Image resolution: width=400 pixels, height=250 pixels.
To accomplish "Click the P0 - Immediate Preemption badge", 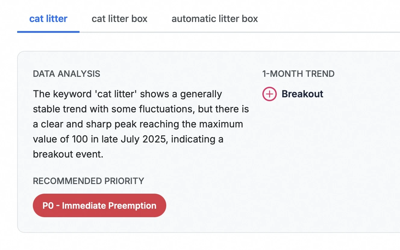I will pyautogui.click(x=99, y=205).
